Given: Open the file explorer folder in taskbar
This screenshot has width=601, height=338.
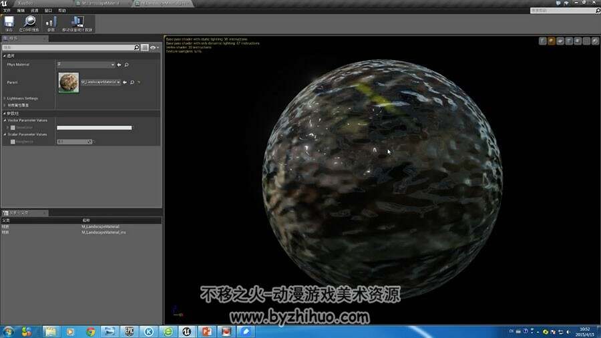Looking at the screenshot, I should point(51,331).
